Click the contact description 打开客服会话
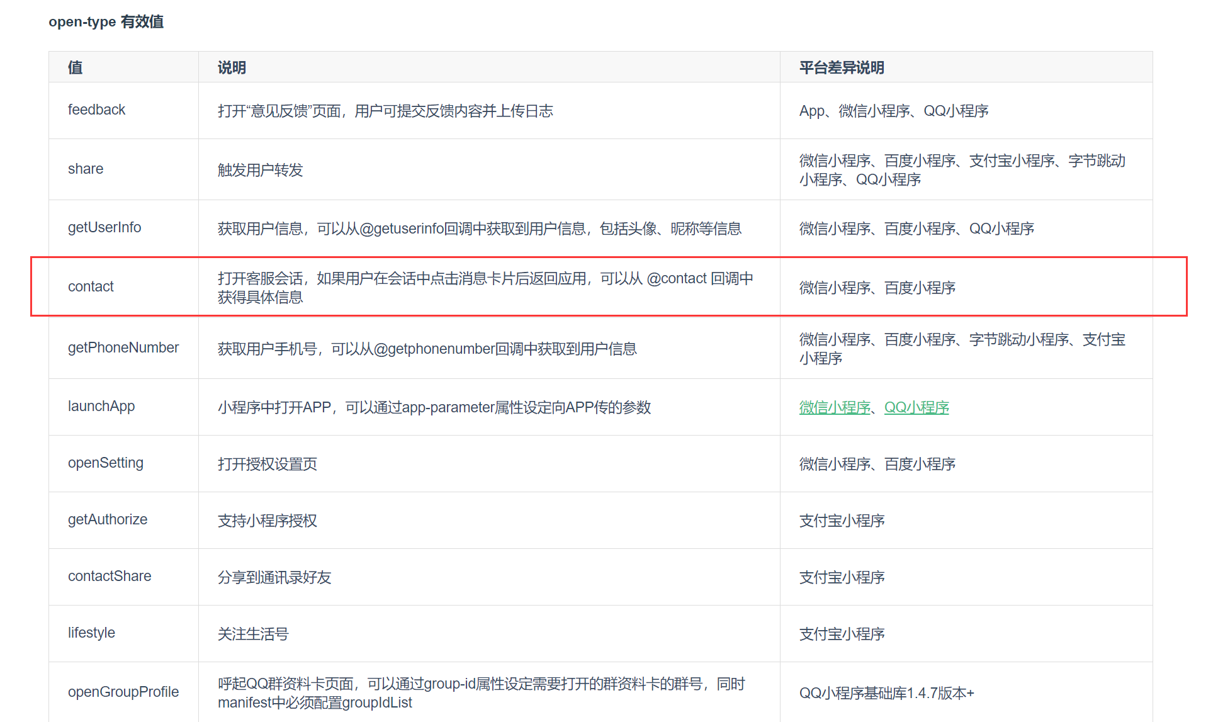Viewport: 1218px width, 722px height. point(485,288)
